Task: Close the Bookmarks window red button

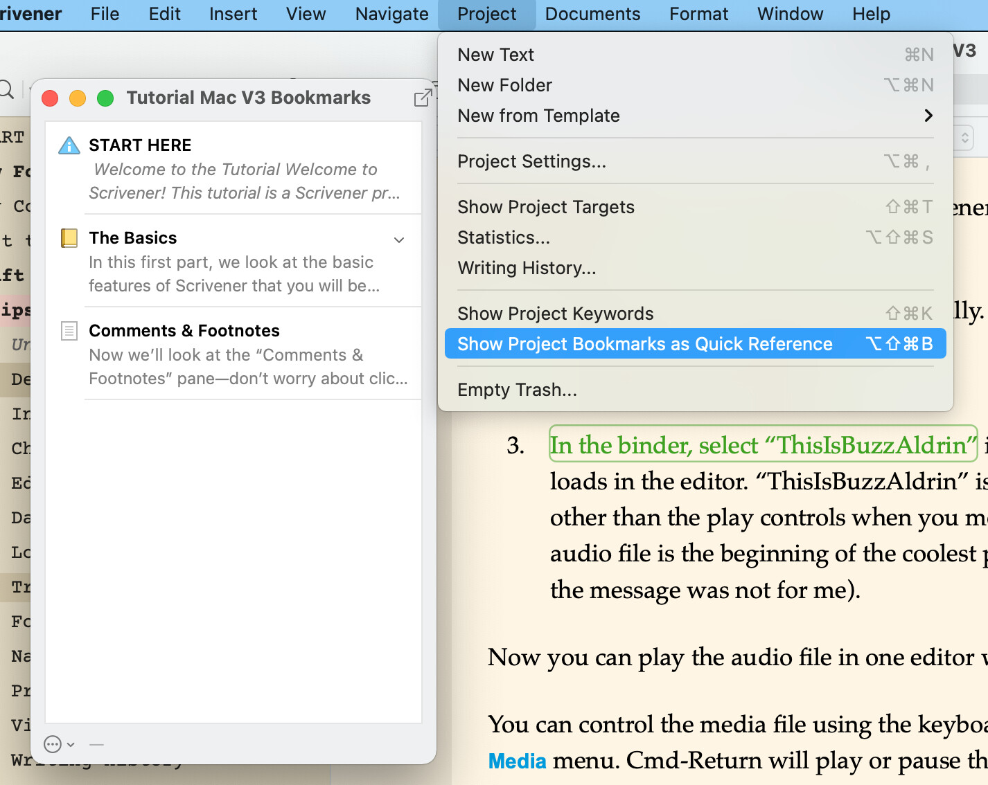Action: (50, 98)
